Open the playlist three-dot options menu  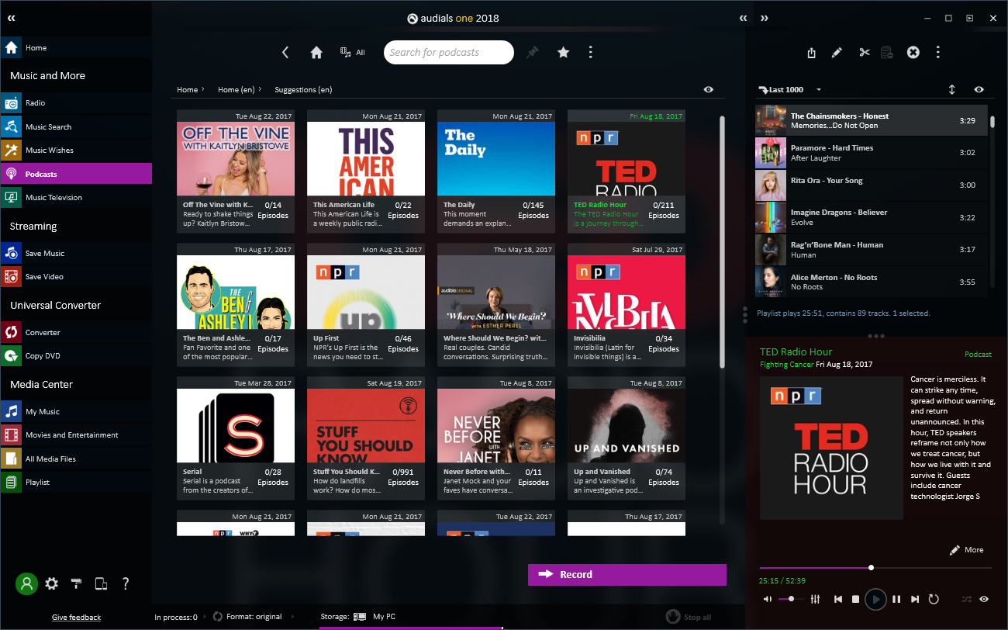click(x=938, y=52)
